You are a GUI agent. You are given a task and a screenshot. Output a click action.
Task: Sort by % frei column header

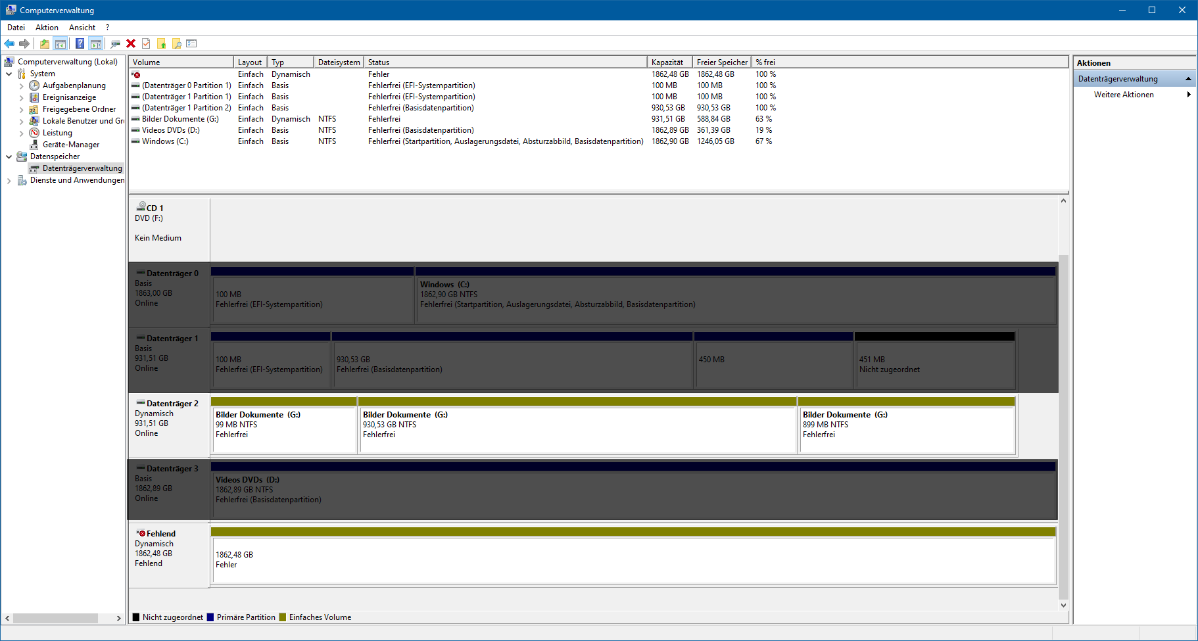tap(765, 62)
